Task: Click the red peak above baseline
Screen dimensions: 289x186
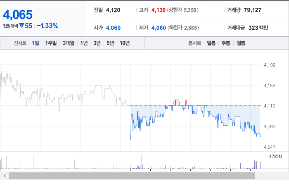Action: pos(176,103)
